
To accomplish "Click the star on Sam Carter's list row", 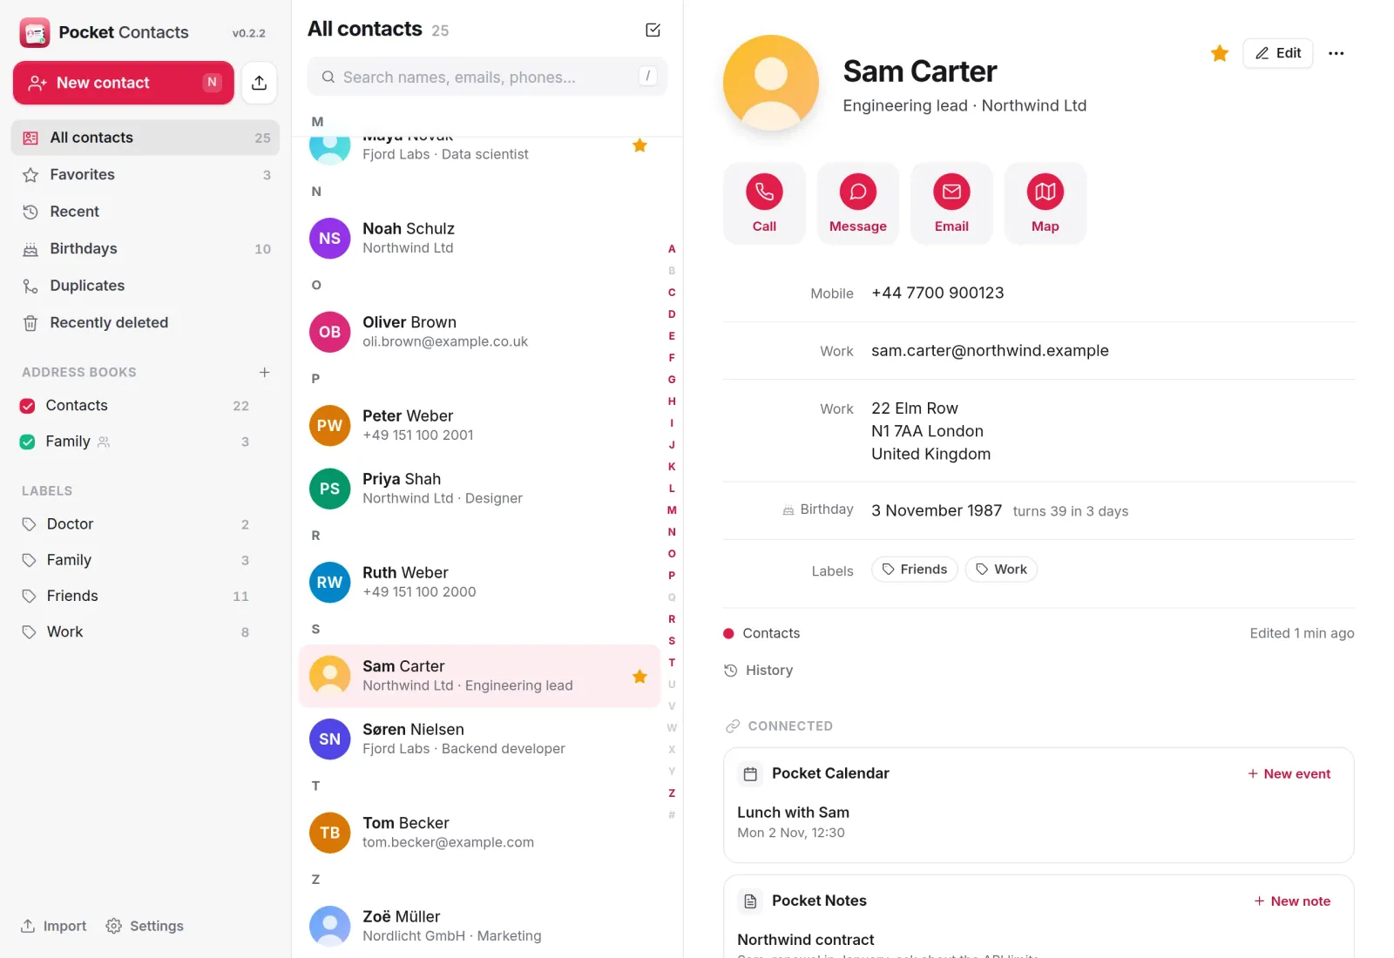I will tap(639, 676).
